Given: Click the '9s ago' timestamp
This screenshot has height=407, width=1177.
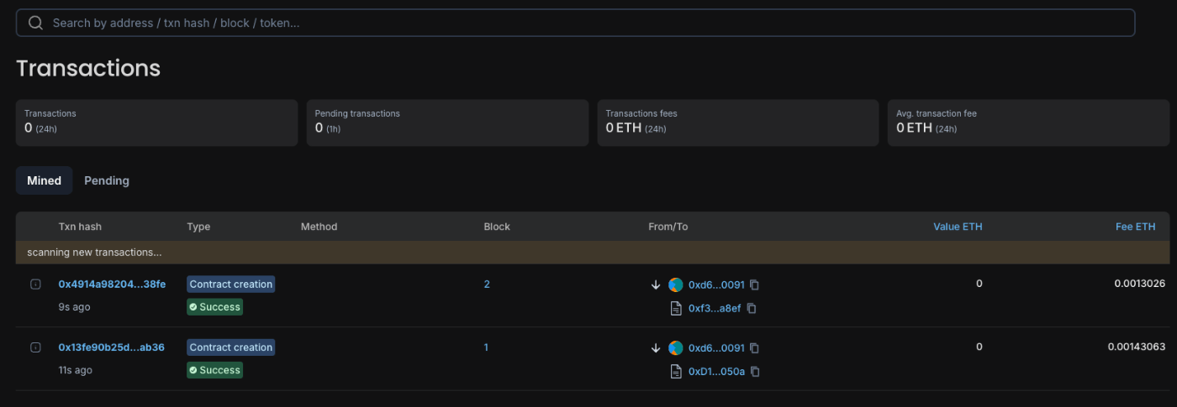Looking at the screenshot, I should click(74, 307).
